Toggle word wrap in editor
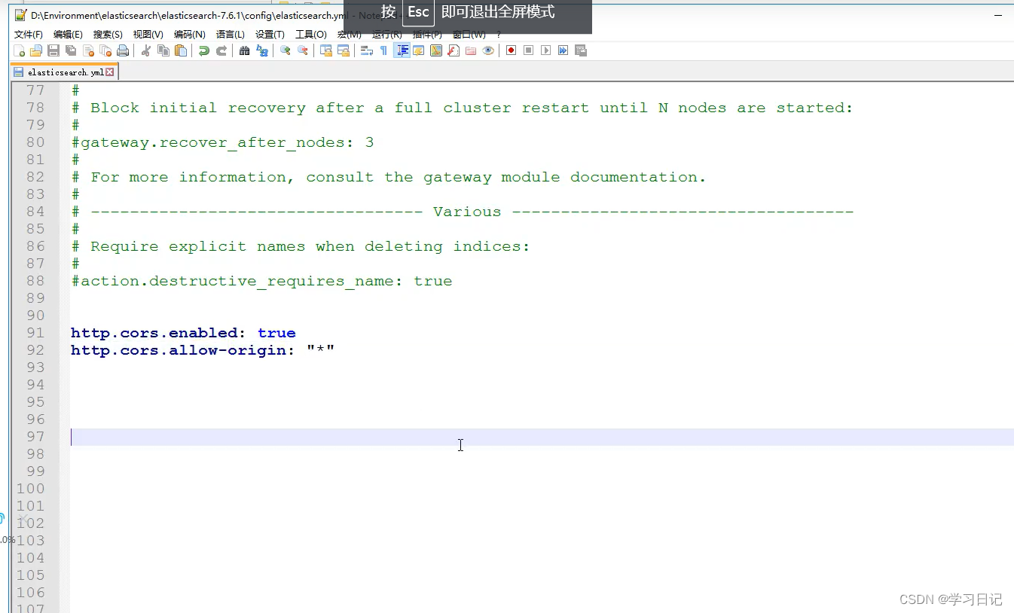This screenshot has width=1014, height=613. (366, 50)
